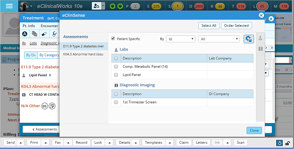294x149 pixels.
Task: Click Select All button in eCliniSense
Action: tap(209, 26)
